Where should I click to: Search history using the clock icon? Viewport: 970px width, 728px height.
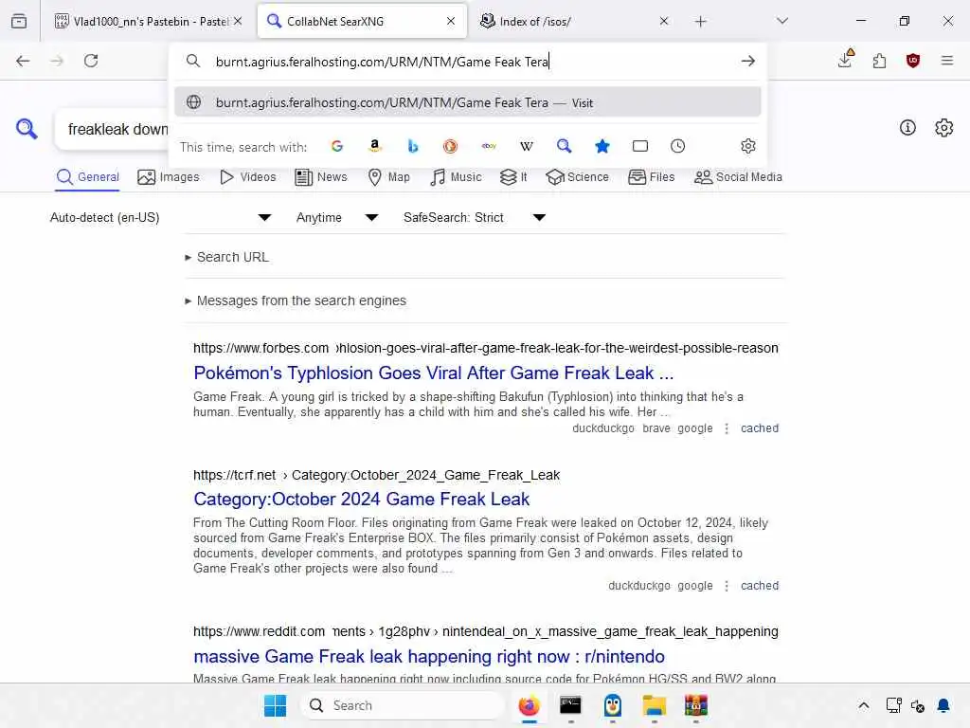[678, 146]
